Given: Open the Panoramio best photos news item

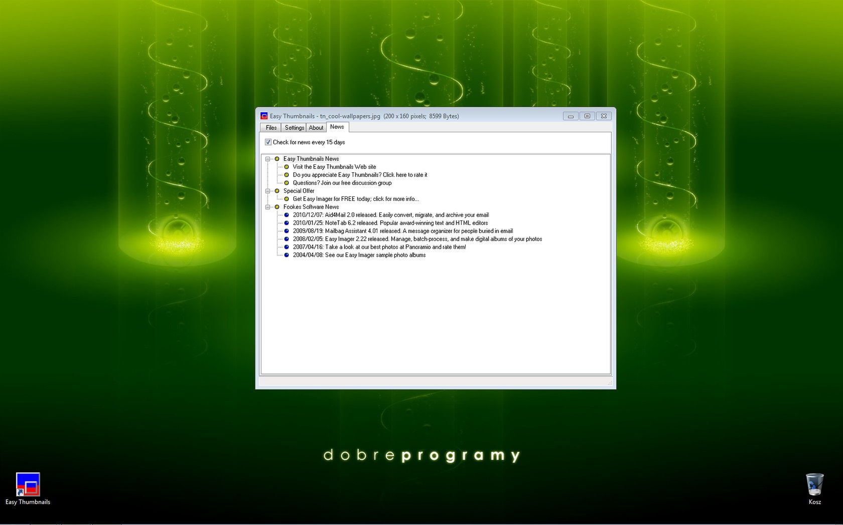Looking at the screenshot, I should [379, 247].
